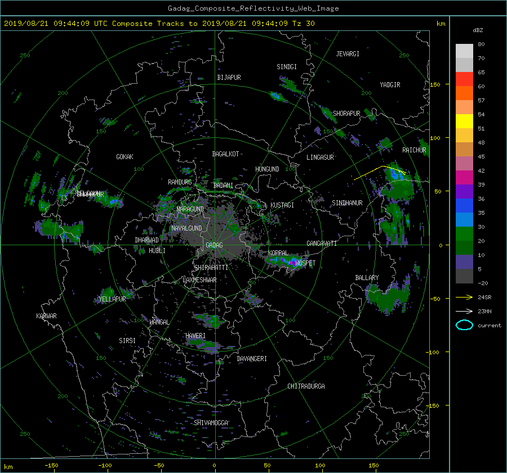Image resolution: width=507 pixels, height=473 pixels.
Task: Click the SINDHANUR city label
Action: click(347, 203)
